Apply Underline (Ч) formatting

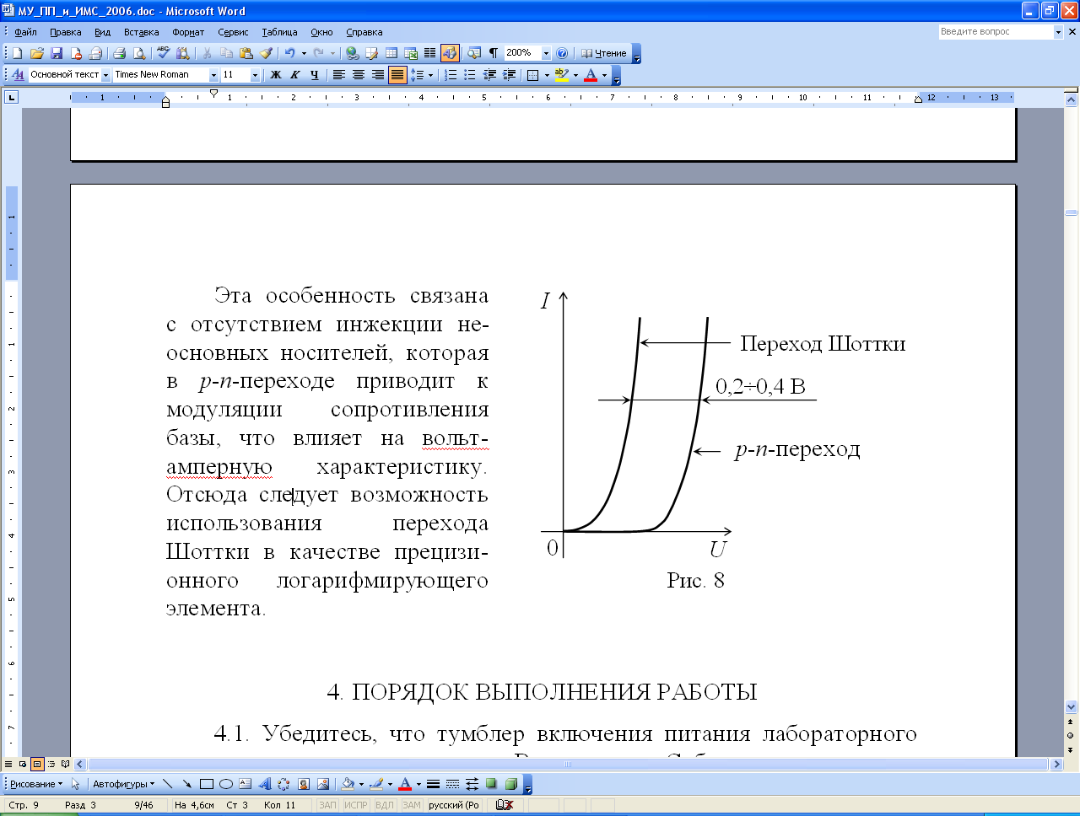point(315,75)
